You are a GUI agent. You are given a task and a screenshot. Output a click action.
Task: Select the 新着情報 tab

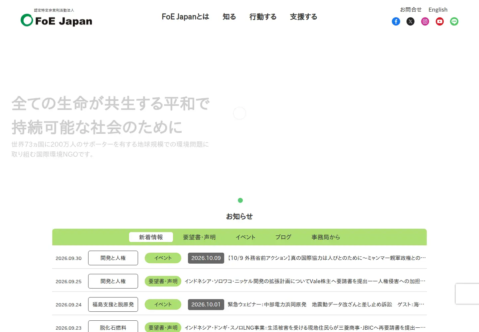151,237
